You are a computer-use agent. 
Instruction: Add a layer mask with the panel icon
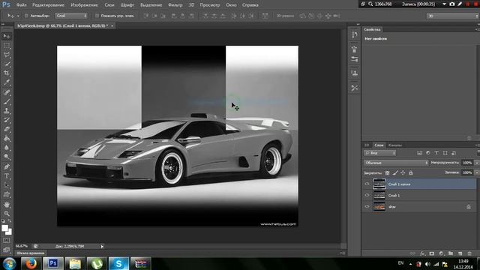pyautogui.click(x=432, y=253)
